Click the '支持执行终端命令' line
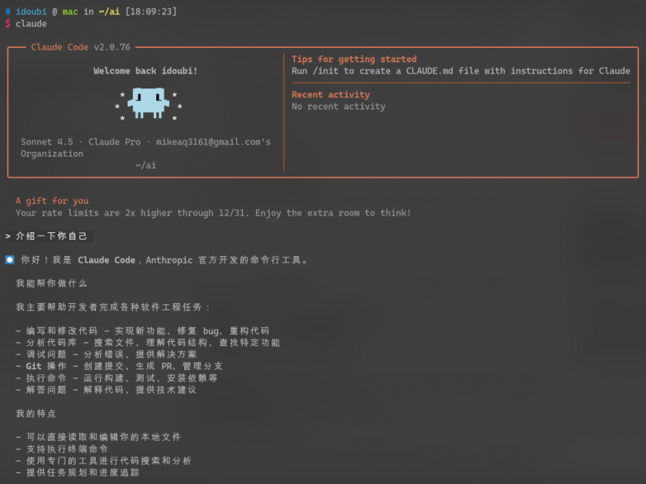Image resolution: width=646 pixels, height=484 pixels. [x=62, y=449]
